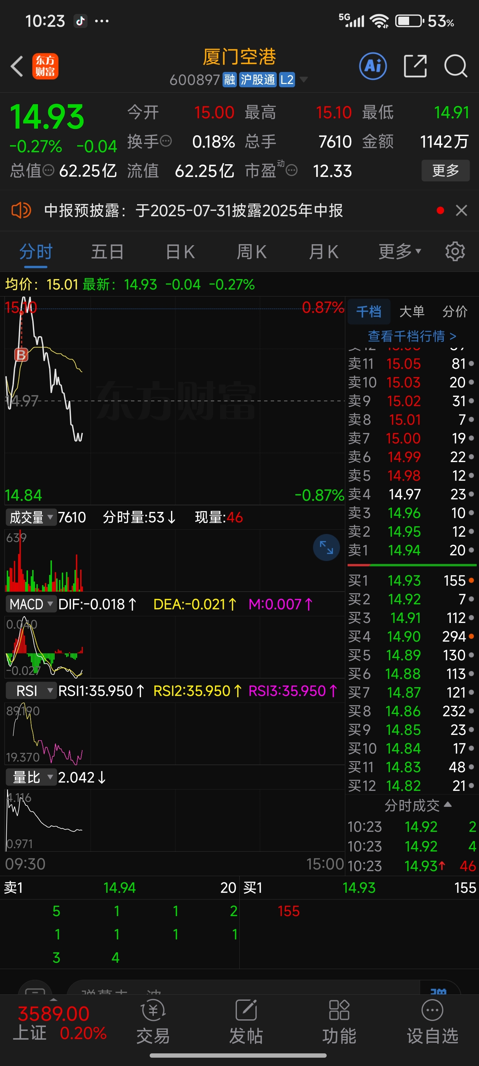Tap orange dot beside 买4 294
The height and width of the screenshot is (1066, 479).
[471, 637]
